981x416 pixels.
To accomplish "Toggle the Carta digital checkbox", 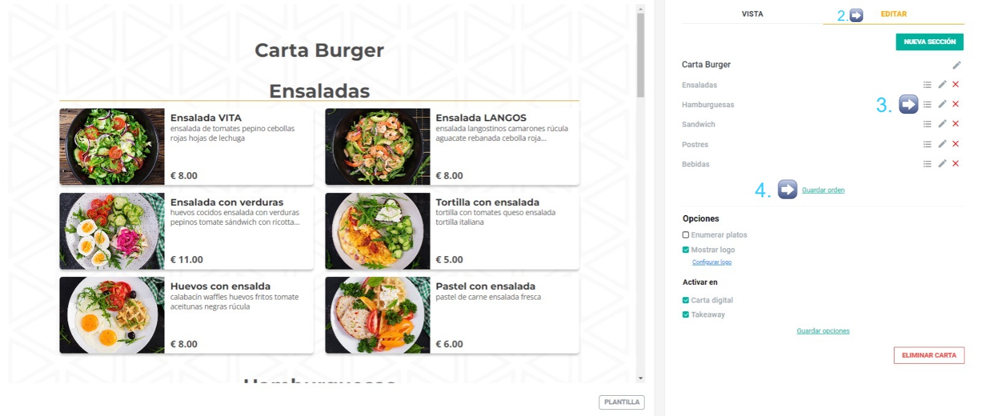I will (x=686, y=300).
